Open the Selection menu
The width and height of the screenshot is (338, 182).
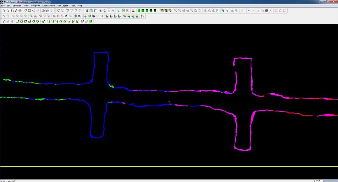[x=17, y=6]
